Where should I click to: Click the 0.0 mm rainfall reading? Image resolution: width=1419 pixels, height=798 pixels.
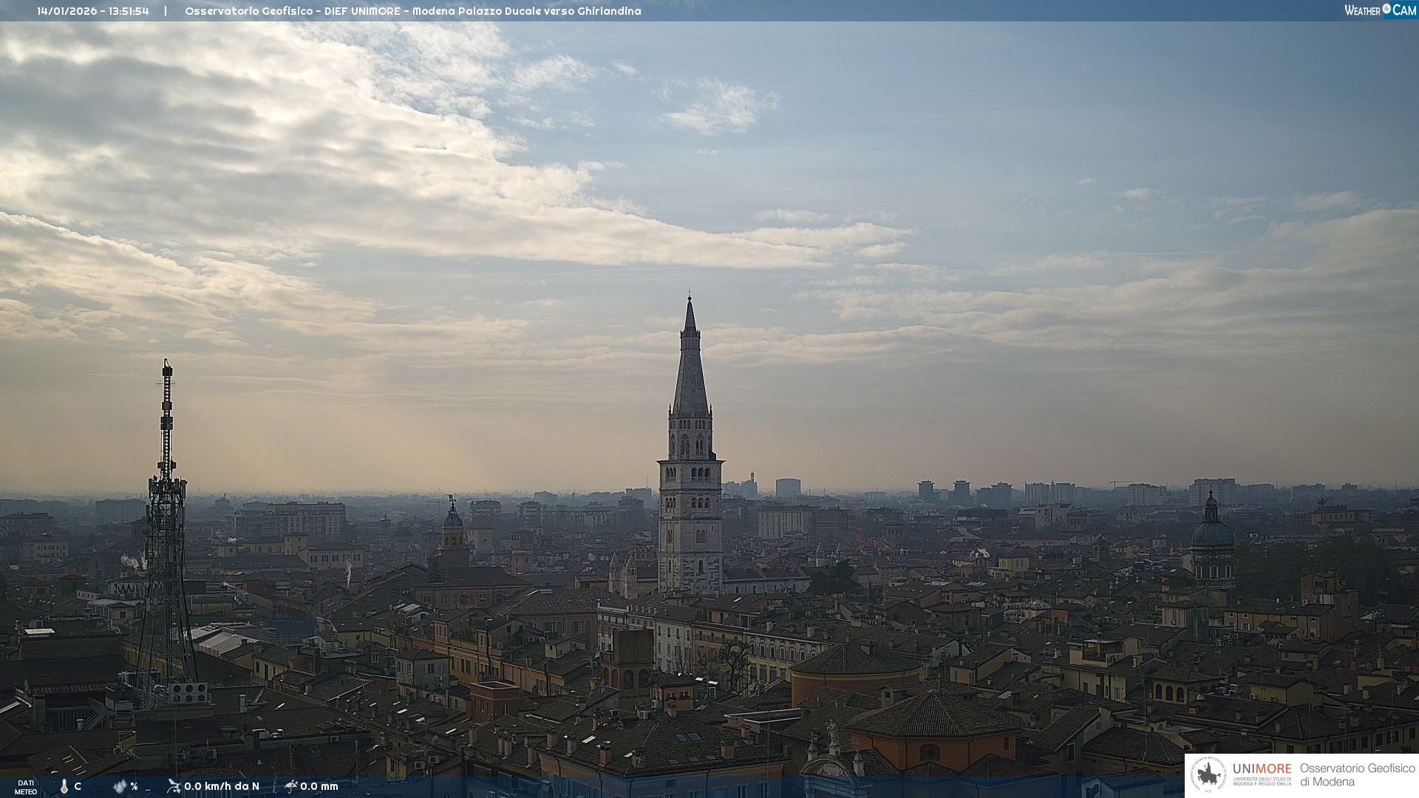click(319, 786)
